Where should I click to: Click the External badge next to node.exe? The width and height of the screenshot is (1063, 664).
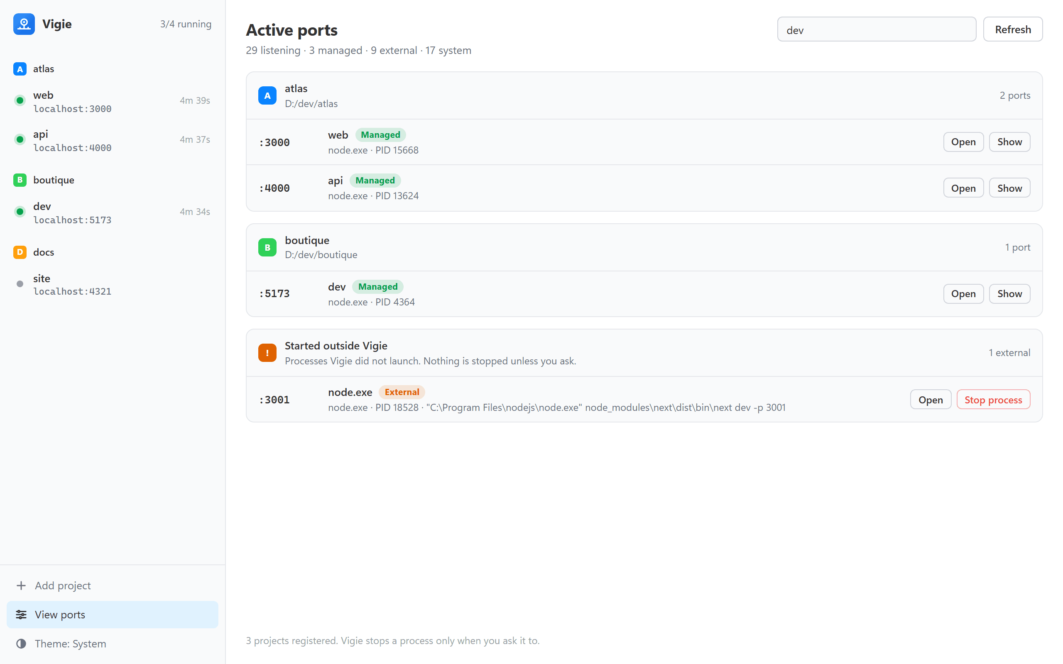402,392
